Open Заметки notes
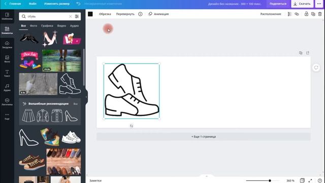This screenshot has height=183, width=325. tap(95, 180)
